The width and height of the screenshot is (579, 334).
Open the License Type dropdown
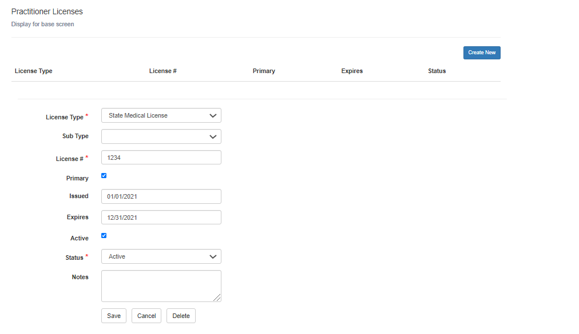(x=161, y=115)
